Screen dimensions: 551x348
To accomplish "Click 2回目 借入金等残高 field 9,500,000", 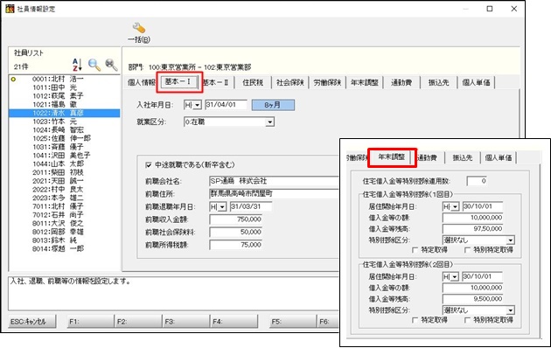I will (x=472, y=299).
